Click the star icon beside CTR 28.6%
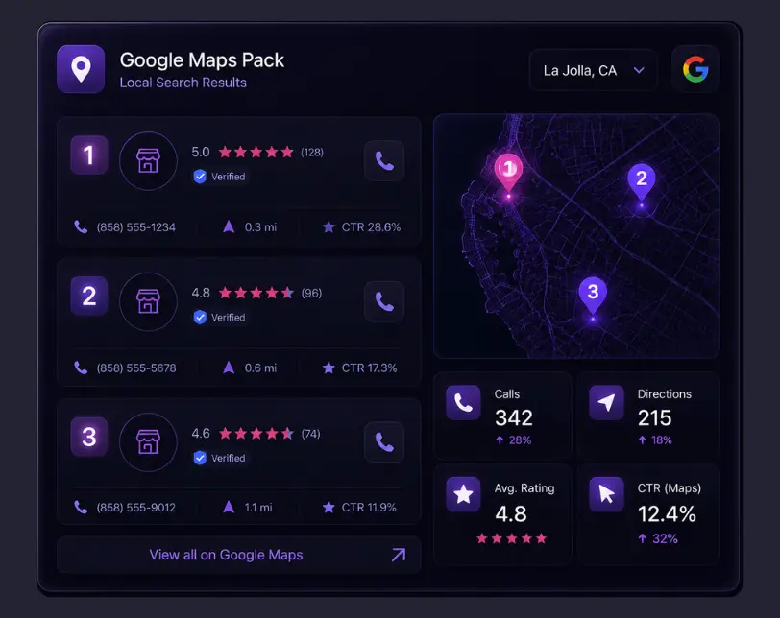This screenshot has width=780, height=618. 329,227
